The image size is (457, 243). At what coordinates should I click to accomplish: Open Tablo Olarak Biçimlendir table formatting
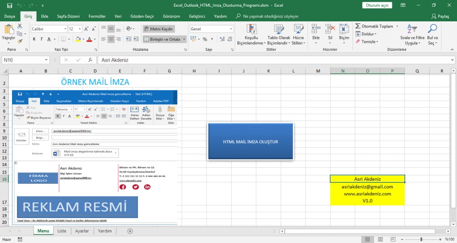(278, 34)
